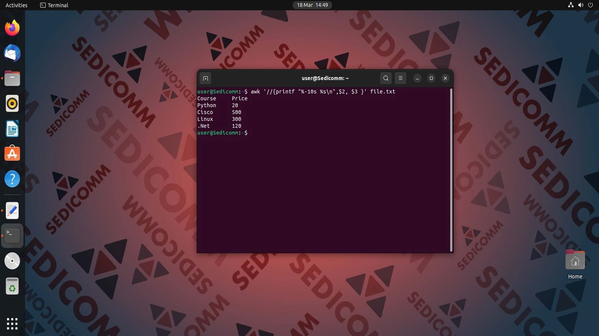599x336 pixels.
Task: Click the network status icon
Action: tap(571, 5)
